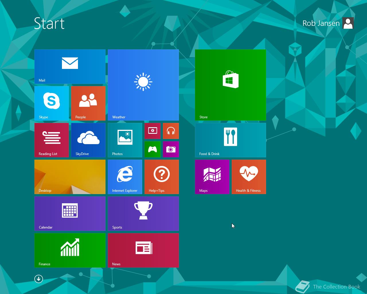This screenshot has width=367, height=294.
Task: Show all apps with the down arrow
Action: [x=39, y=279]
